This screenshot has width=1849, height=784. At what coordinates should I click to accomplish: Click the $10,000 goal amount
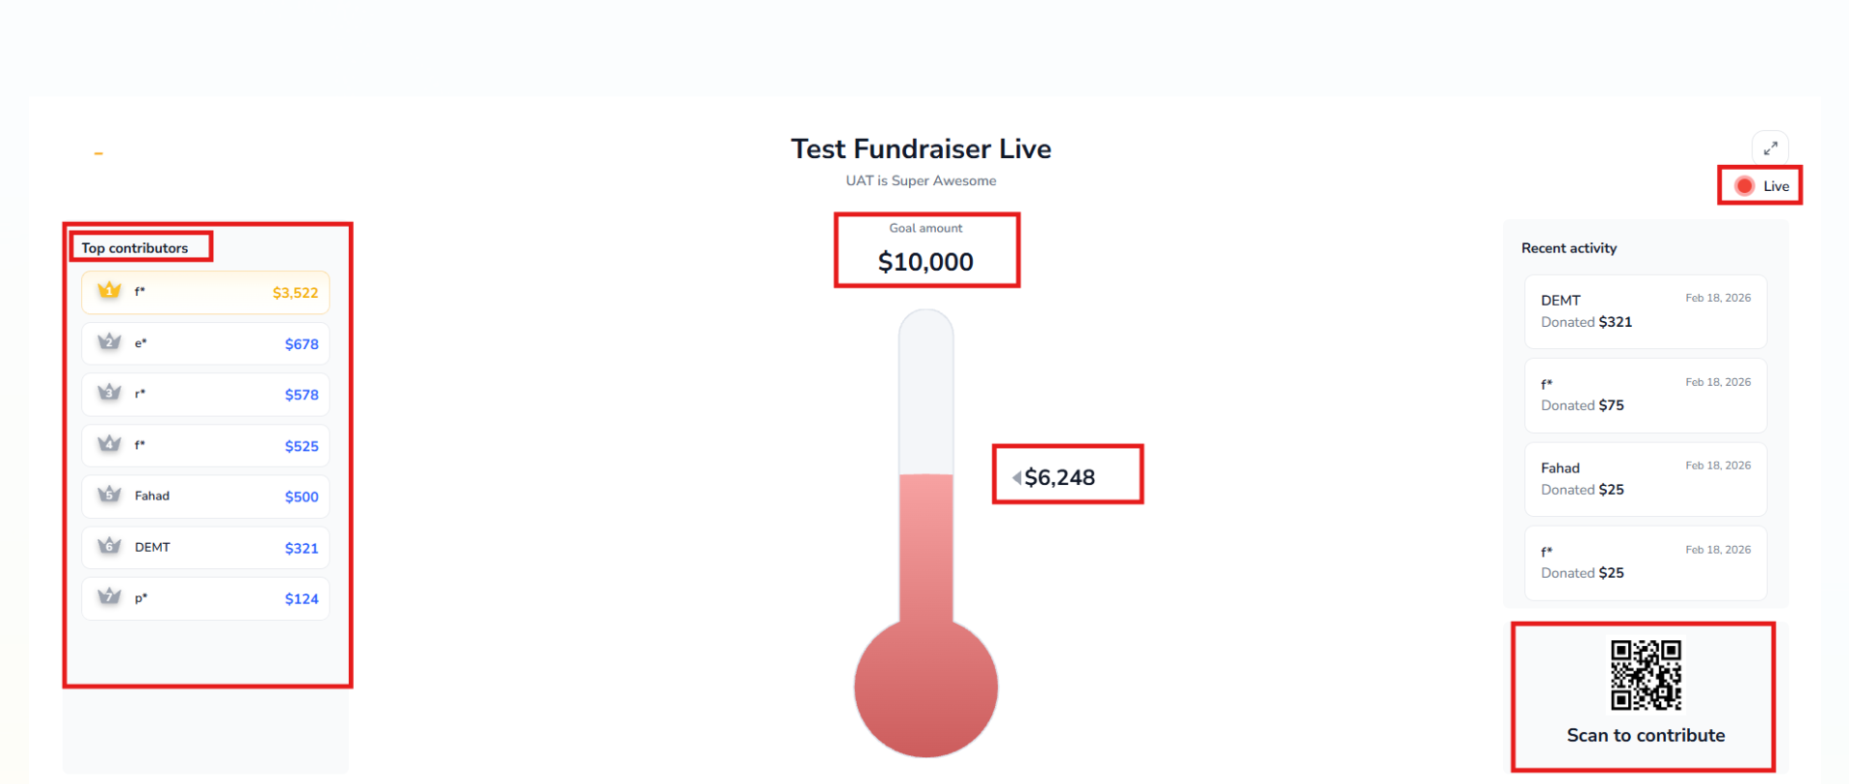(x=925, y=262)
